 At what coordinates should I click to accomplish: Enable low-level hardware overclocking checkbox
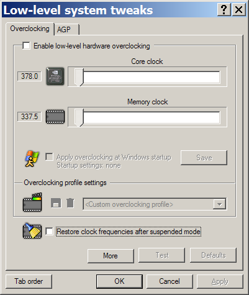click(26, 46)
